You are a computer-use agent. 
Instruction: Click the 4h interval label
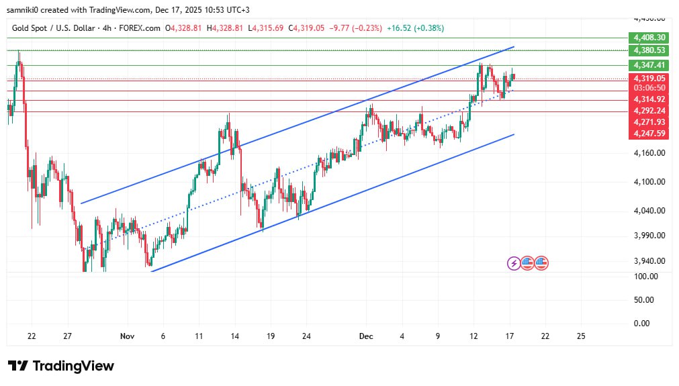coord(107,28)
